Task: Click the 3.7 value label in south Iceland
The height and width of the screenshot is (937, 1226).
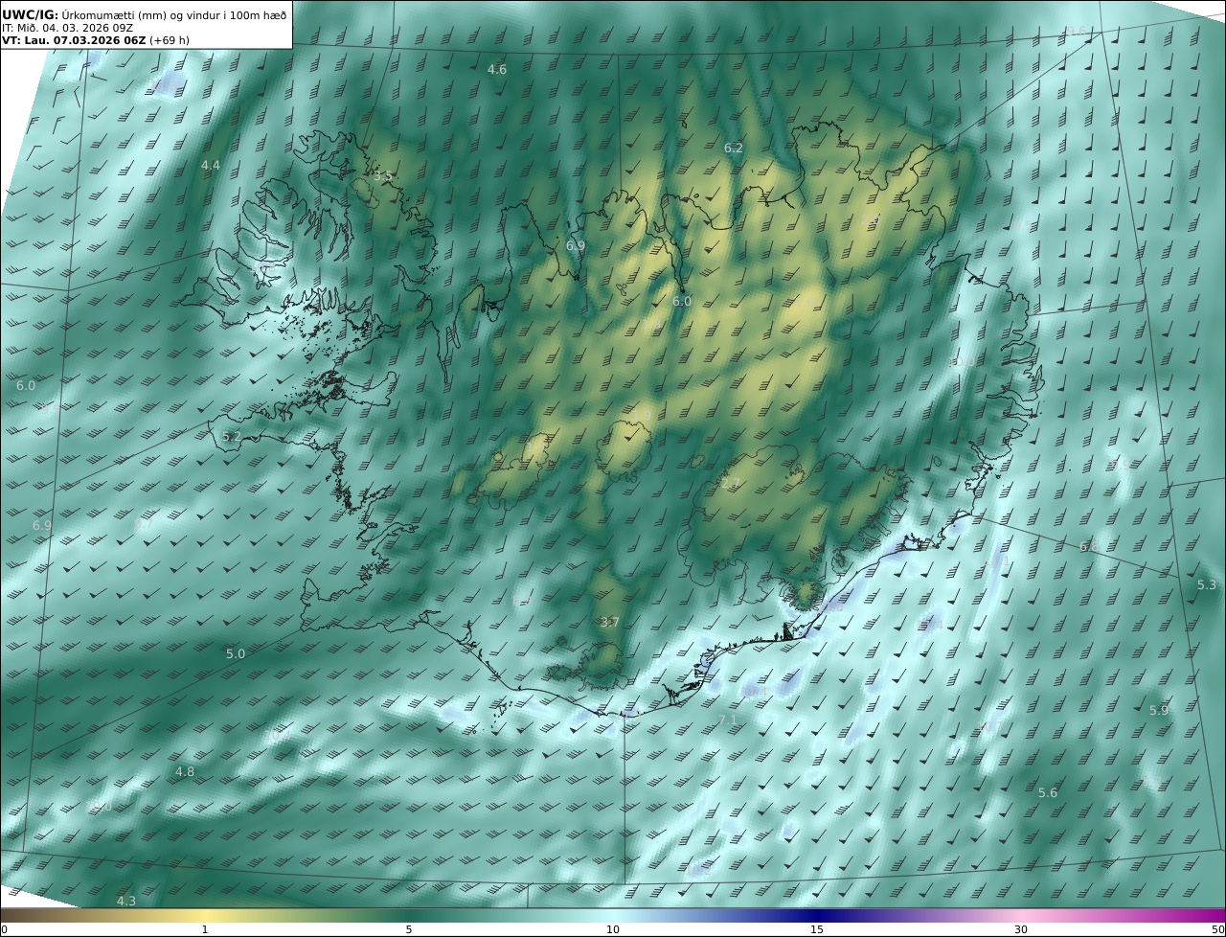Action: point(610,622)
